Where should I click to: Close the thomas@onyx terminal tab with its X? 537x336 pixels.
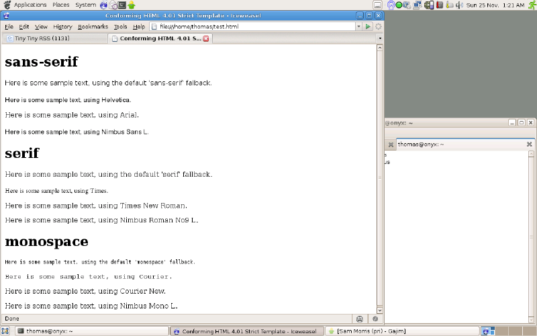click(x=529, y=144)
